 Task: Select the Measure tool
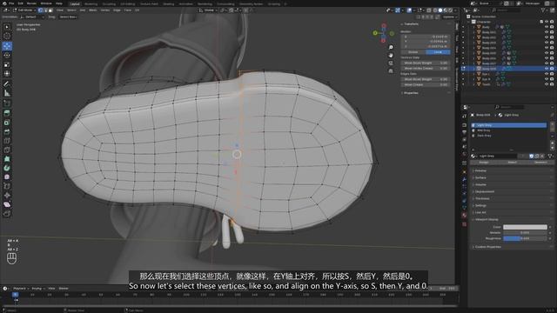[7, 93]
